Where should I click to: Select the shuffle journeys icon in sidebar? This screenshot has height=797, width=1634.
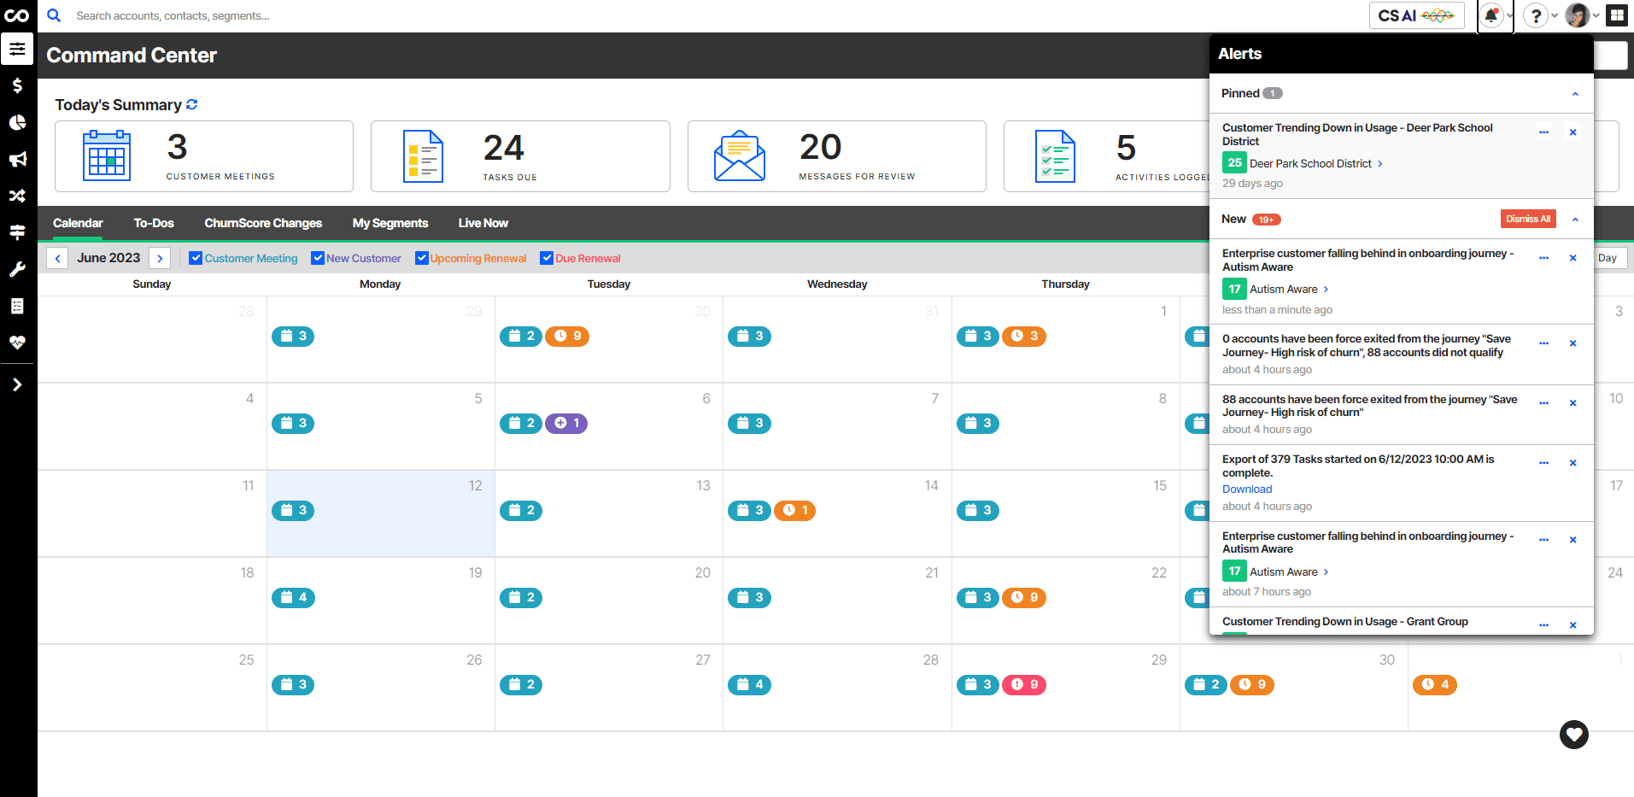tap(17, 196)
